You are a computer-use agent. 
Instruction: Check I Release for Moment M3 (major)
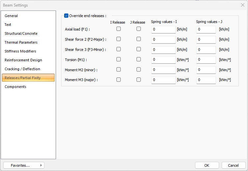(118, 79)
